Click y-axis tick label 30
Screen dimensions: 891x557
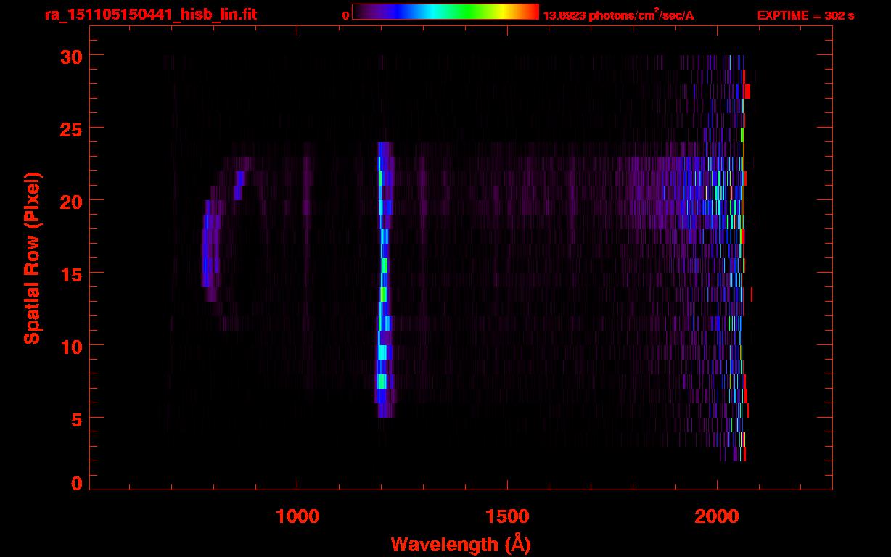tap(70, 56)
